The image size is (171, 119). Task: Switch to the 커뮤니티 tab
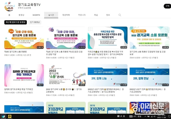tap(82, 15)
